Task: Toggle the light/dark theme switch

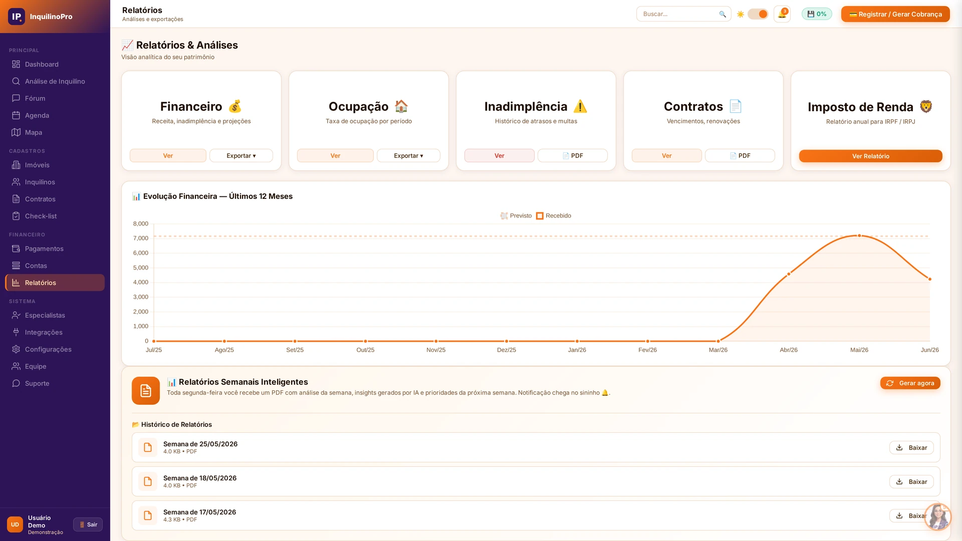Action: pyautogui.click(x=758, y=14)
